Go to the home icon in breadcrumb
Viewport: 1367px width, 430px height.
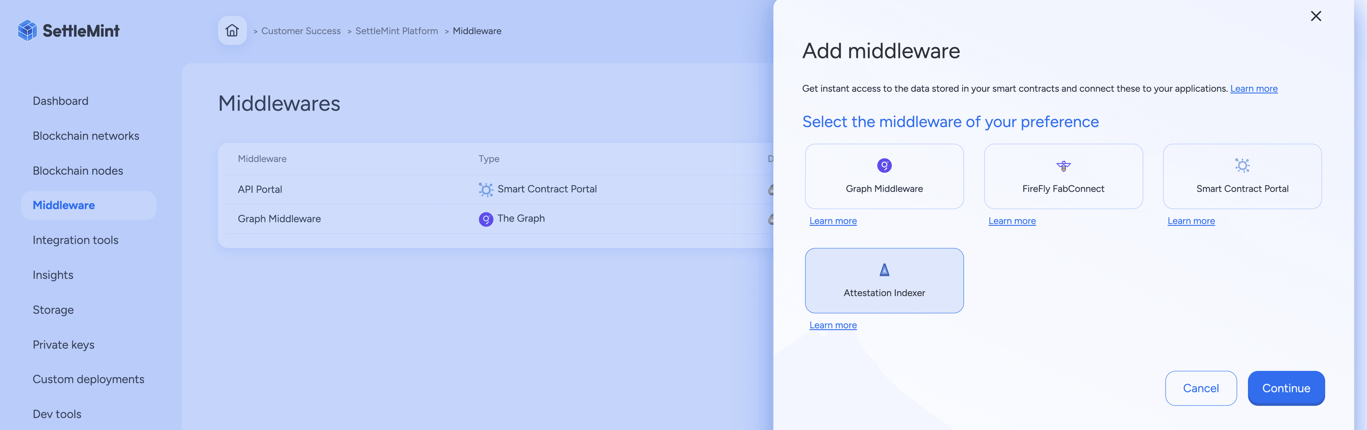232,31
